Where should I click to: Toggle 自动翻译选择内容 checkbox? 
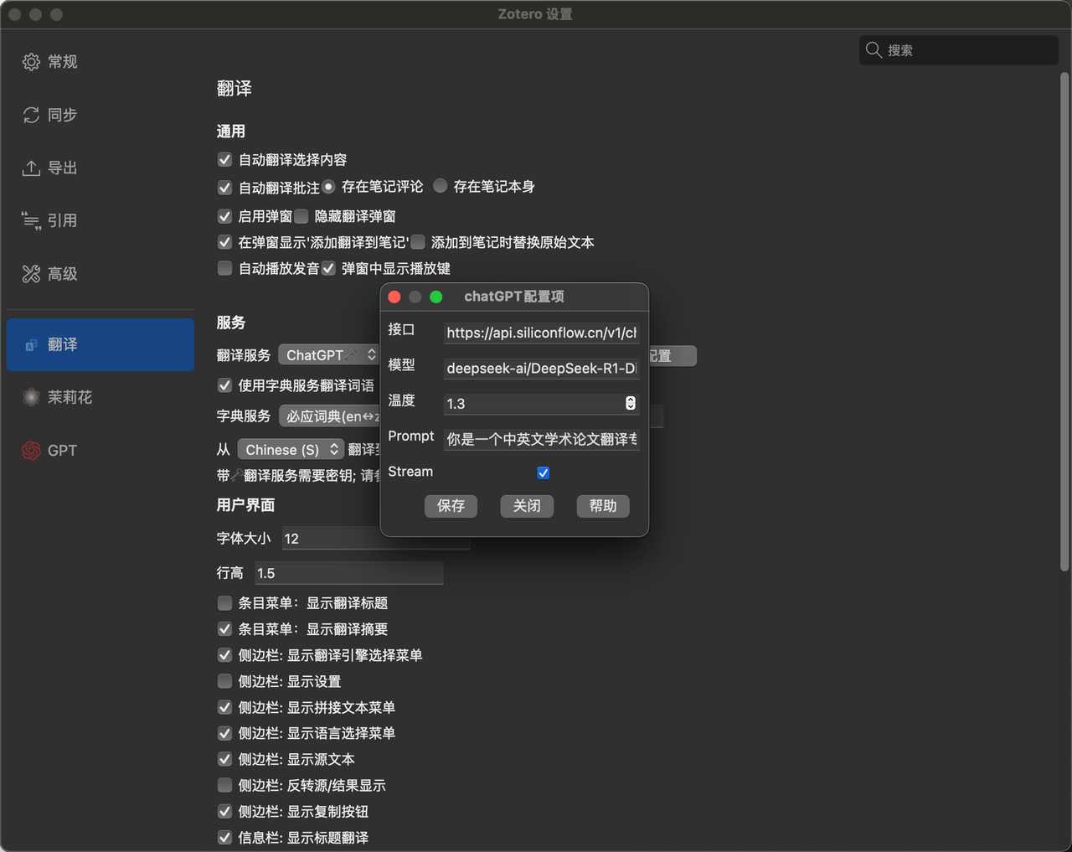click(x=224, y=159)
